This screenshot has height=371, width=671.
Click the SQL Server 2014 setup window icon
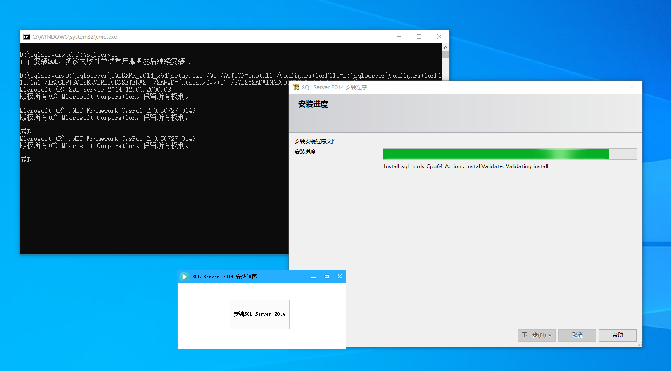click(x=296, y=87)
